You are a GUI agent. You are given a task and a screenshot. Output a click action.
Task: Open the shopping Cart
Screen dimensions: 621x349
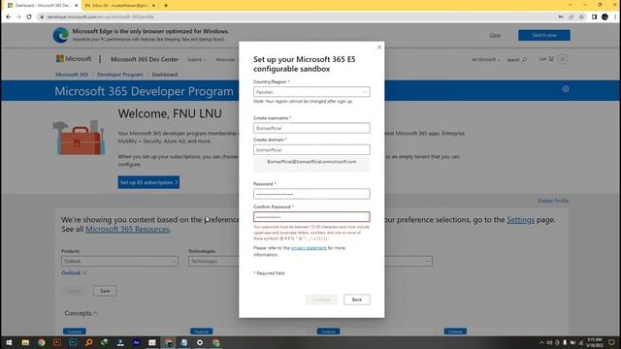point(546,59)
